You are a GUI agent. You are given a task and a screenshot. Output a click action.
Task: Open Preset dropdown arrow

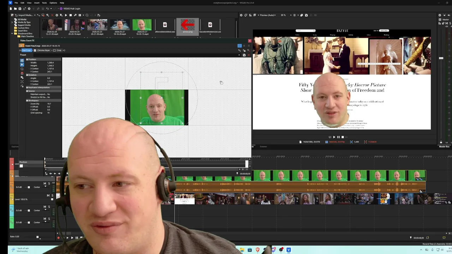click(x=239, y=55)
